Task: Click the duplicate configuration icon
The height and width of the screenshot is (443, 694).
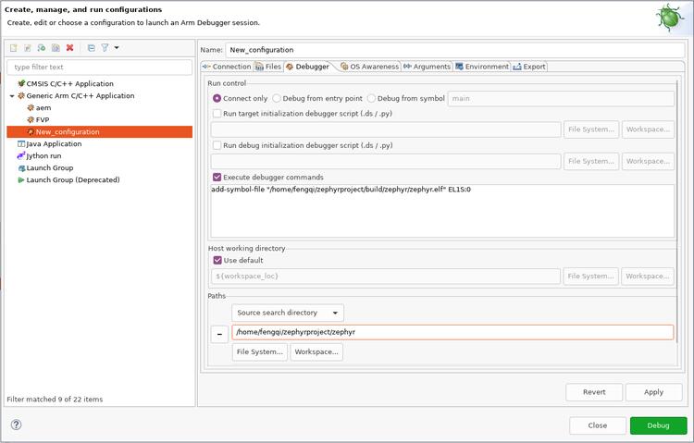Action: point(56,48)
